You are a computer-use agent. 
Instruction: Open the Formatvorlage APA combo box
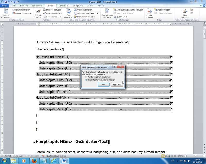pyautogui.click(x=95, y=13)
